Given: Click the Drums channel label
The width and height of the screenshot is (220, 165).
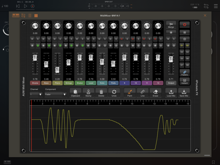Looking at the screenshot, I should click(35, 83).
